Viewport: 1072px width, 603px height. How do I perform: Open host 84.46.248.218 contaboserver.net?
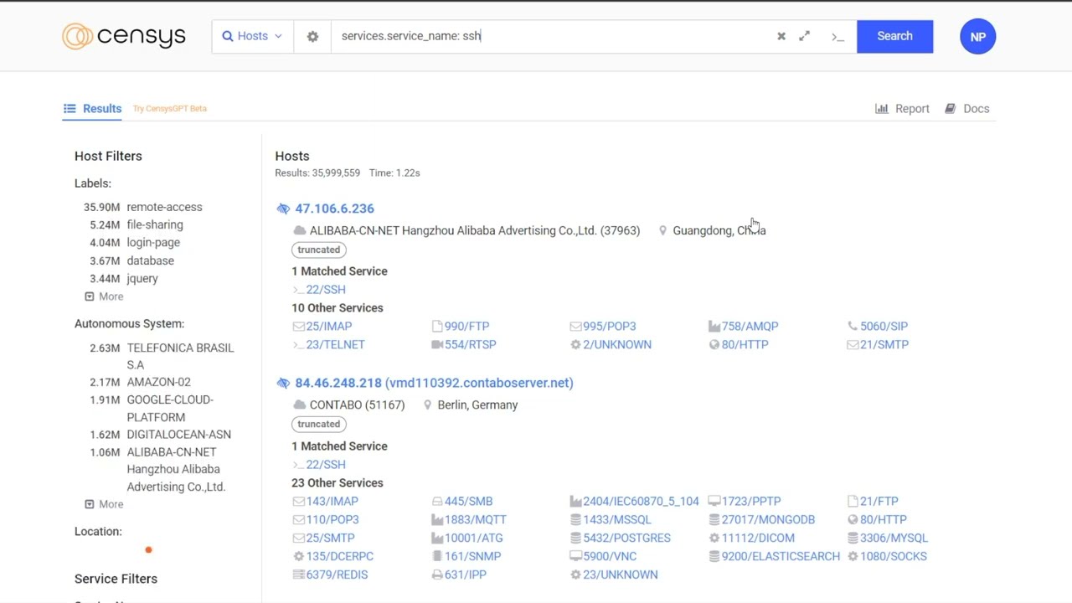(434, 383)
